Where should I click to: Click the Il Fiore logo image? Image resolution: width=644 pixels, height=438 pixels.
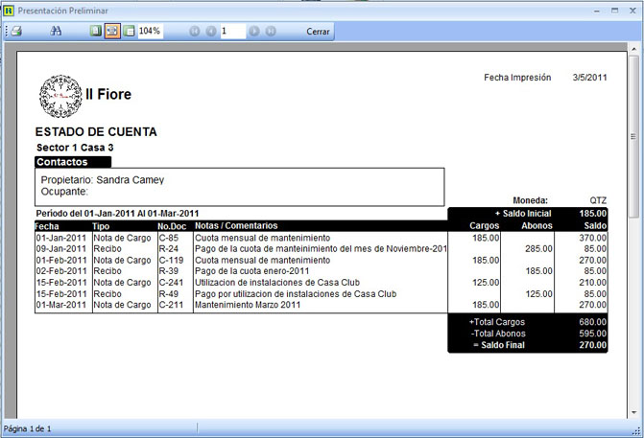(x=60, y=93)
